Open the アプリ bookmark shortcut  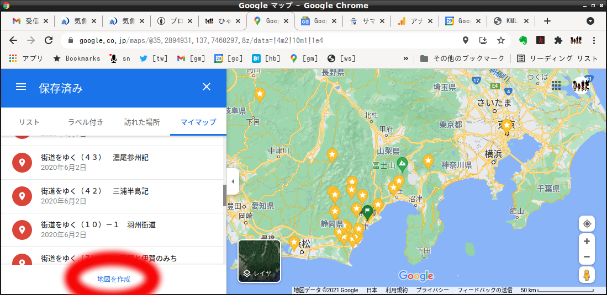click(26, 58)
